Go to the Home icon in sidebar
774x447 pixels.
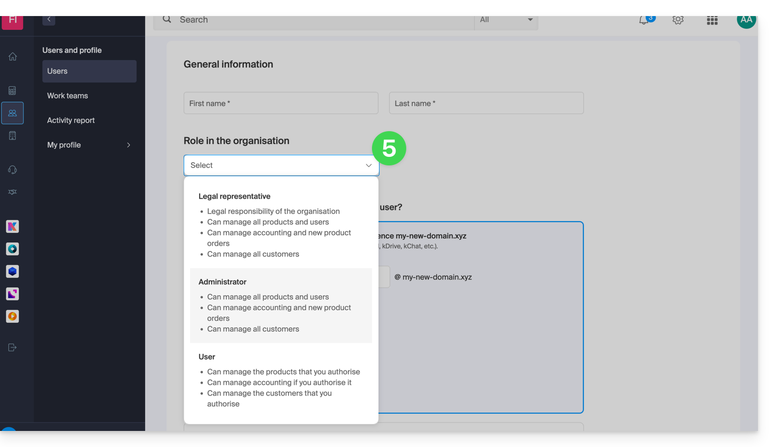pos(12,57)
